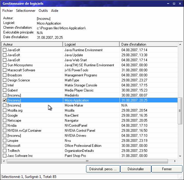Tick the Sun Microsystems checkbox

[4, 65]
